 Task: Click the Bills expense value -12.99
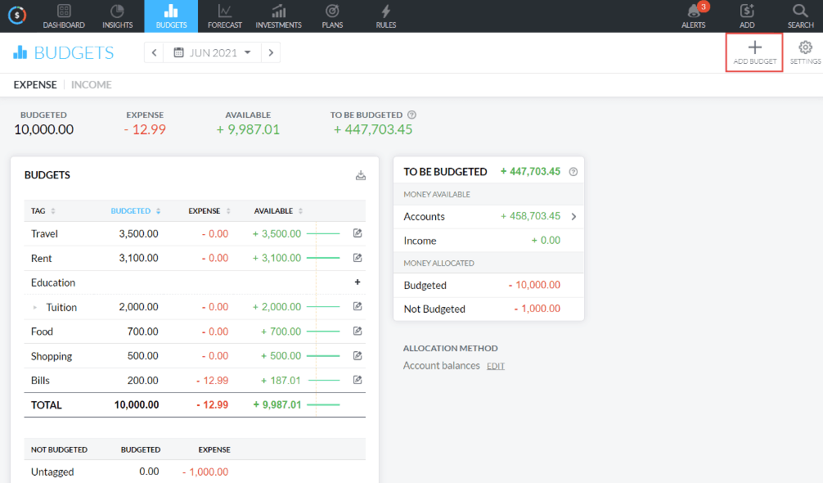(x=212, y=380)
